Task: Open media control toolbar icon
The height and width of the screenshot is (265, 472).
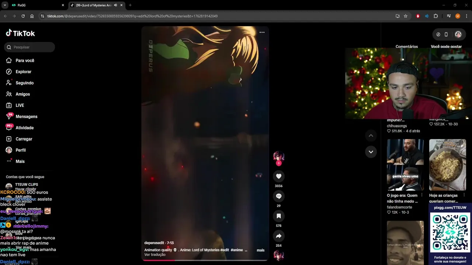Action: (449, 16)
